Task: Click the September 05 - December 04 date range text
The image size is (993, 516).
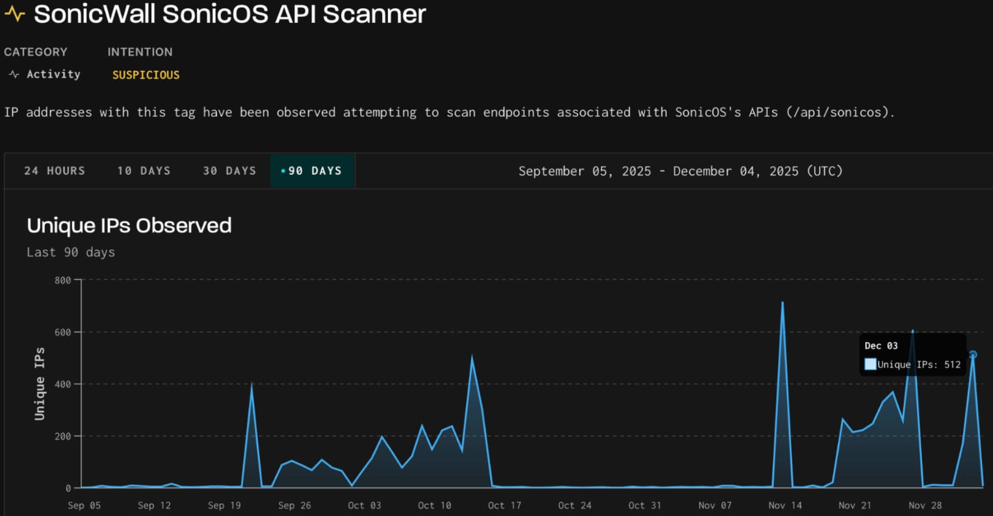Action: pos(680,171)
